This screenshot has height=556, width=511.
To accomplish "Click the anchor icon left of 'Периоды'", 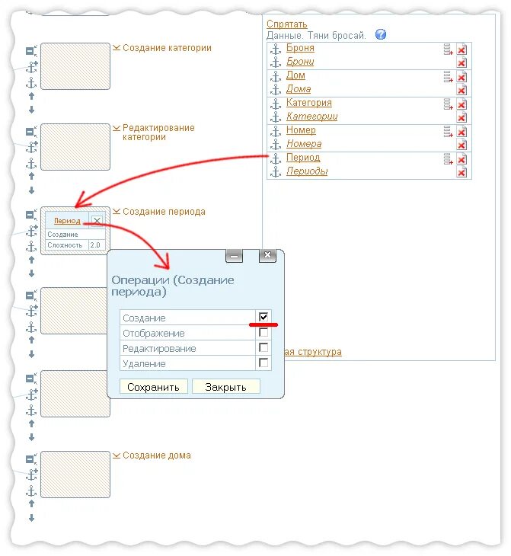I will tap(276, 172).
